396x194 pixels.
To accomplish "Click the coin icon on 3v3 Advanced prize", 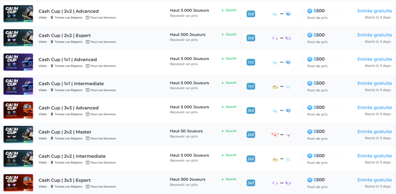I will (x=310, y=108).
